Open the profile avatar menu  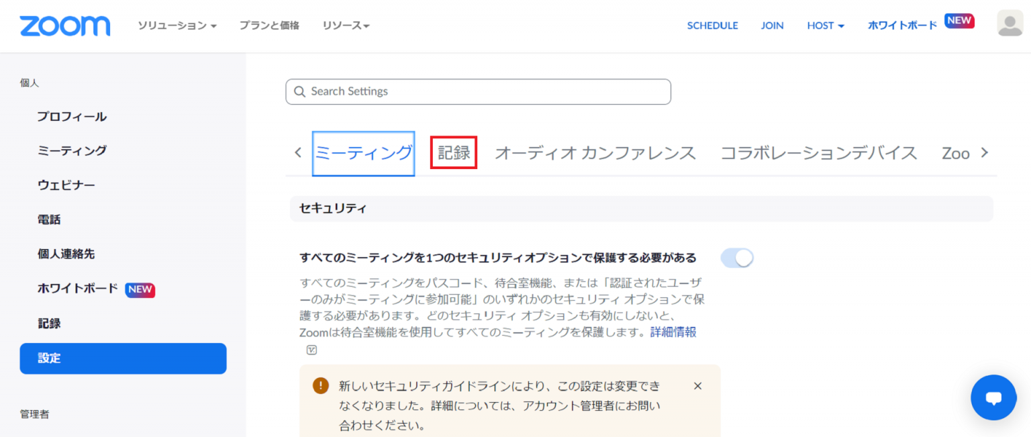click(x=1010, y=24)
